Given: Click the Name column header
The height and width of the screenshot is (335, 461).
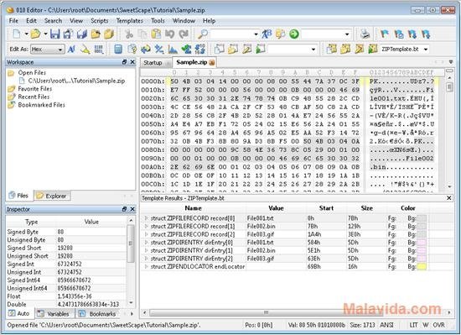Looking at the screenshot, I should 193,208.
